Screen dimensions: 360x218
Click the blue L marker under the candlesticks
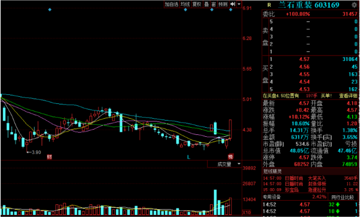pos(189,157)
